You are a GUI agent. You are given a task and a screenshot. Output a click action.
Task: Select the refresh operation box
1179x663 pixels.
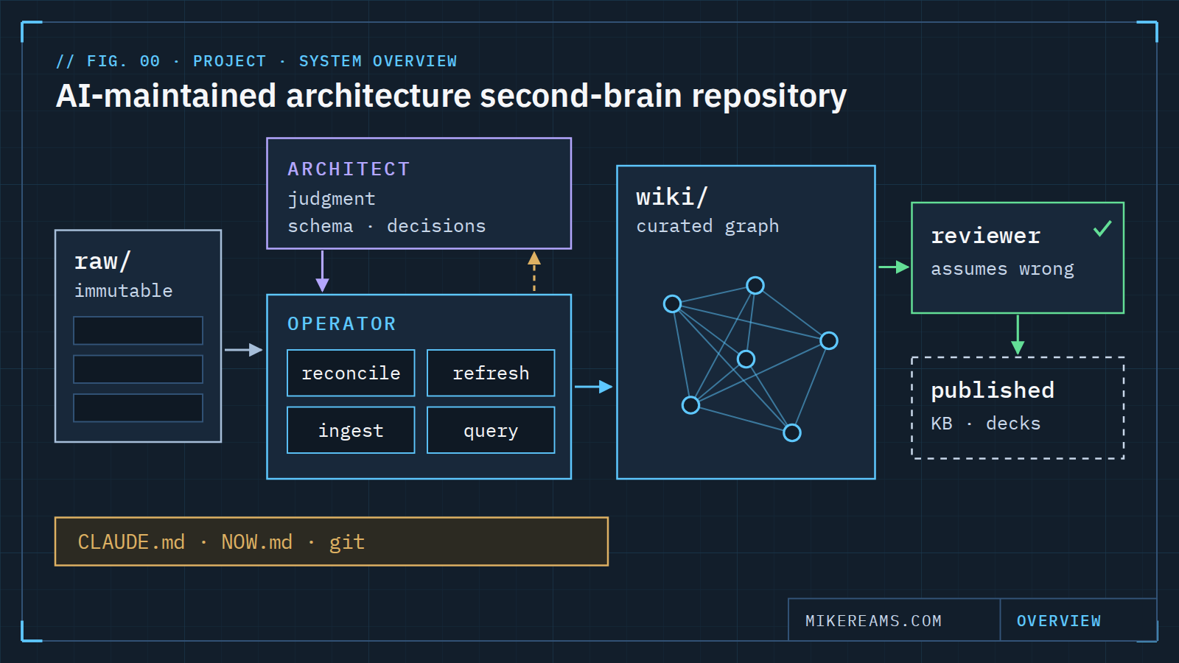click(491, 373)
